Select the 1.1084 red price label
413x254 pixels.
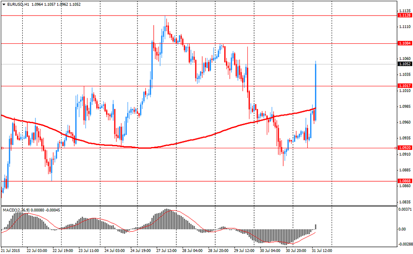[x=405, y=43]
